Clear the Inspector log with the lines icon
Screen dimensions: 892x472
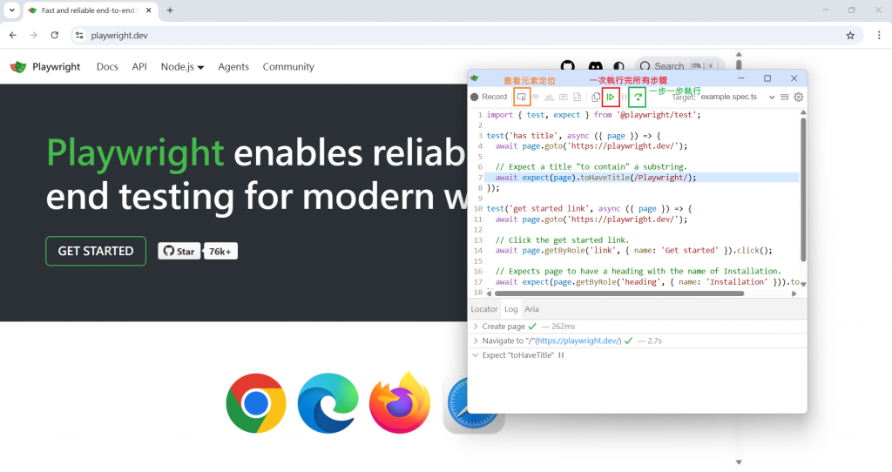coord(785,98)
